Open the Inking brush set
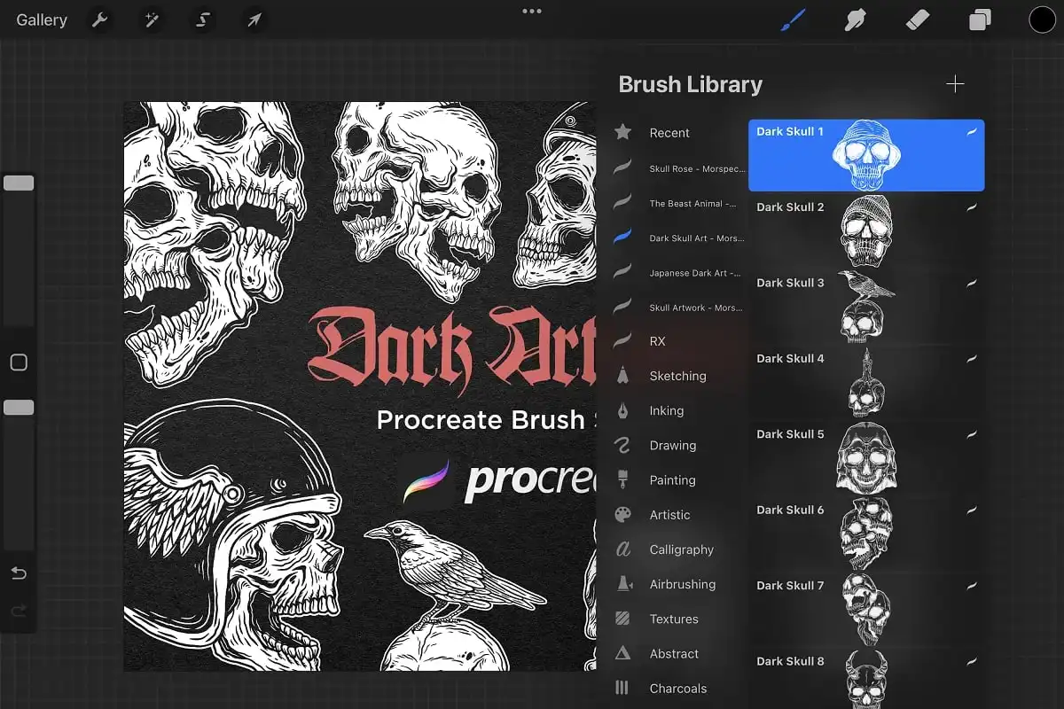 (x=679, y=410)
